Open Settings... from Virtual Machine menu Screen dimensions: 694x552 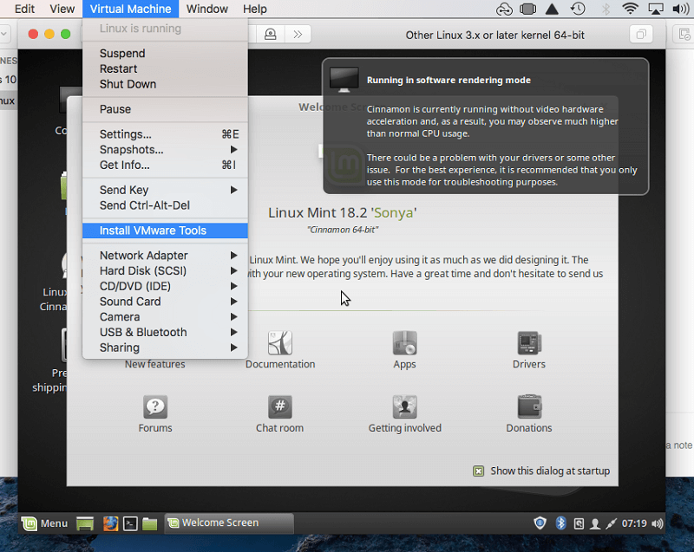coord(165,134)
